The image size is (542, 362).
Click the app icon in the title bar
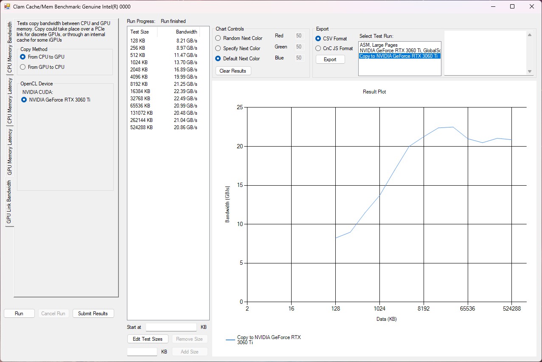pyautogui.click(x=7, y=7)
